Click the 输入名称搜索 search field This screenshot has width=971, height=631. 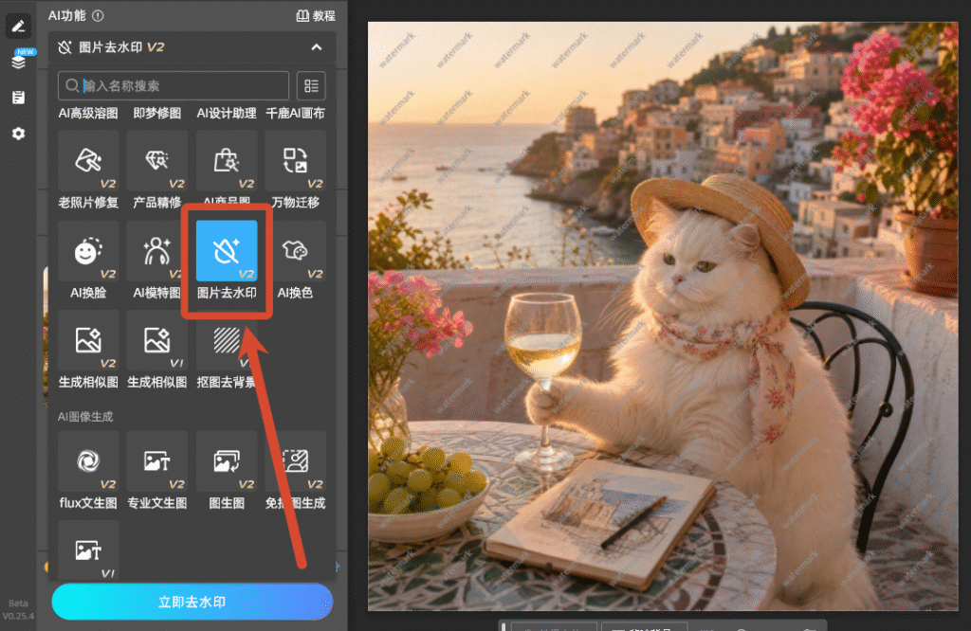coord(174,85)
